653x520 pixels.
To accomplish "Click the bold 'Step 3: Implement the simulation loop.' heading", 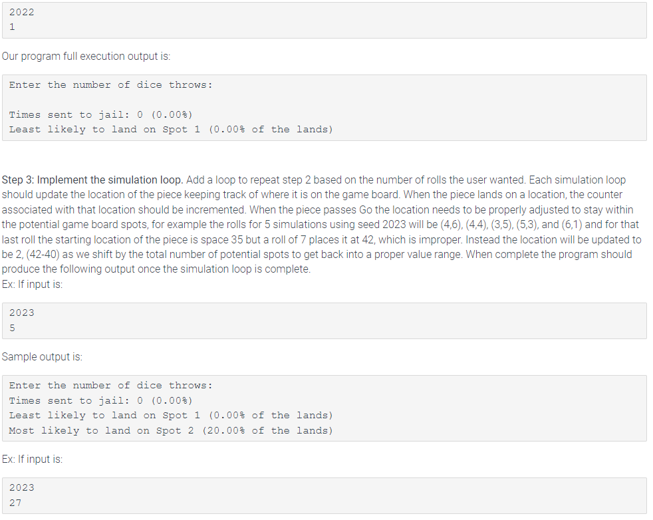I will pyautogui.click(x=92, y=180).
